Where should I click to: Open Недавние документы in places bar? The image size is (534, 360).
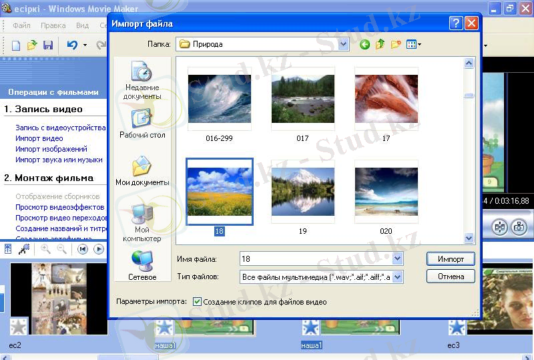pos(142,79)
